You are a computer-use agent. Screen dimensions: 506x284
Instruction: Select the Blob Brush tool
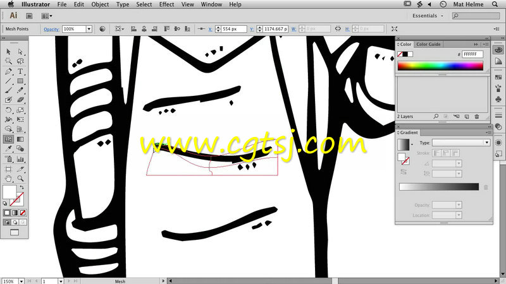pyautogui.click(x=8, y=100)
